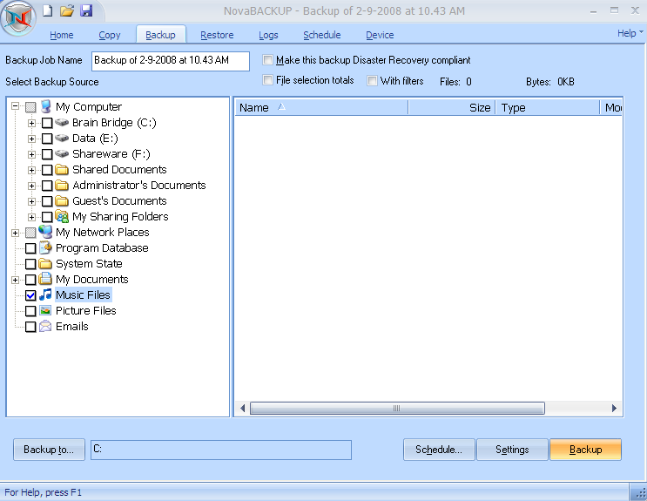Click the backup destination path field

(x=221, y=450)
